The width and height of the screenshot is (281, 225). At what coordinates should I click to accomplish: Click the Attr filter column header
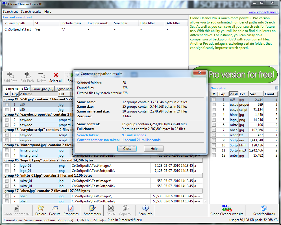coord(176,23)
